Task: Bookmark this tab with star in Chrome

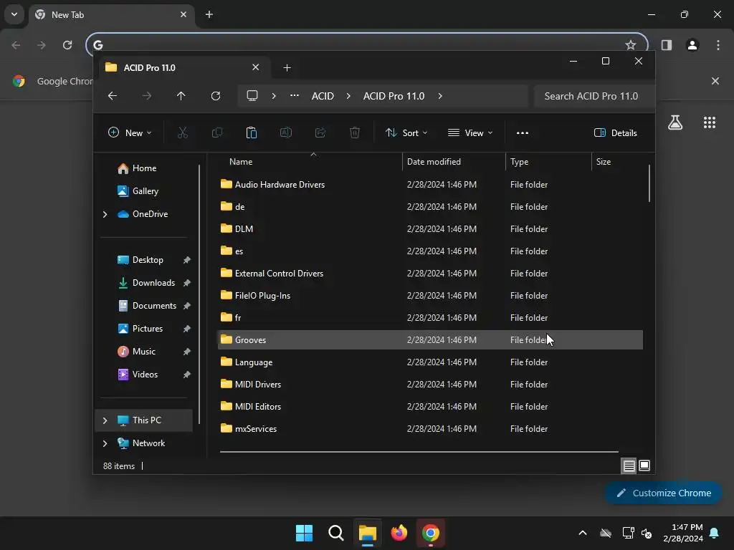Action: [x=631, y=45]
